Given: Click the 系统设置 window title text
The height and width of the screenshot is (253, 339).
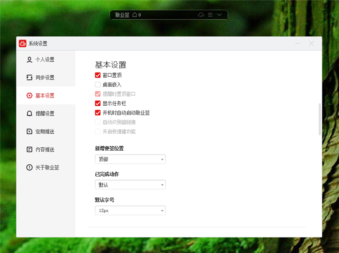Looking at the screenshot, I should pos(38,43).
